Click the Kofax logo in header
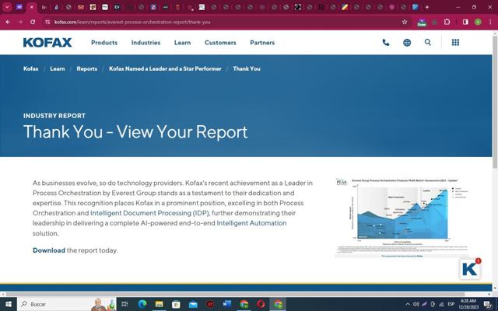The image size is (498, 311). pyautogui.click(x=47, y=43)
